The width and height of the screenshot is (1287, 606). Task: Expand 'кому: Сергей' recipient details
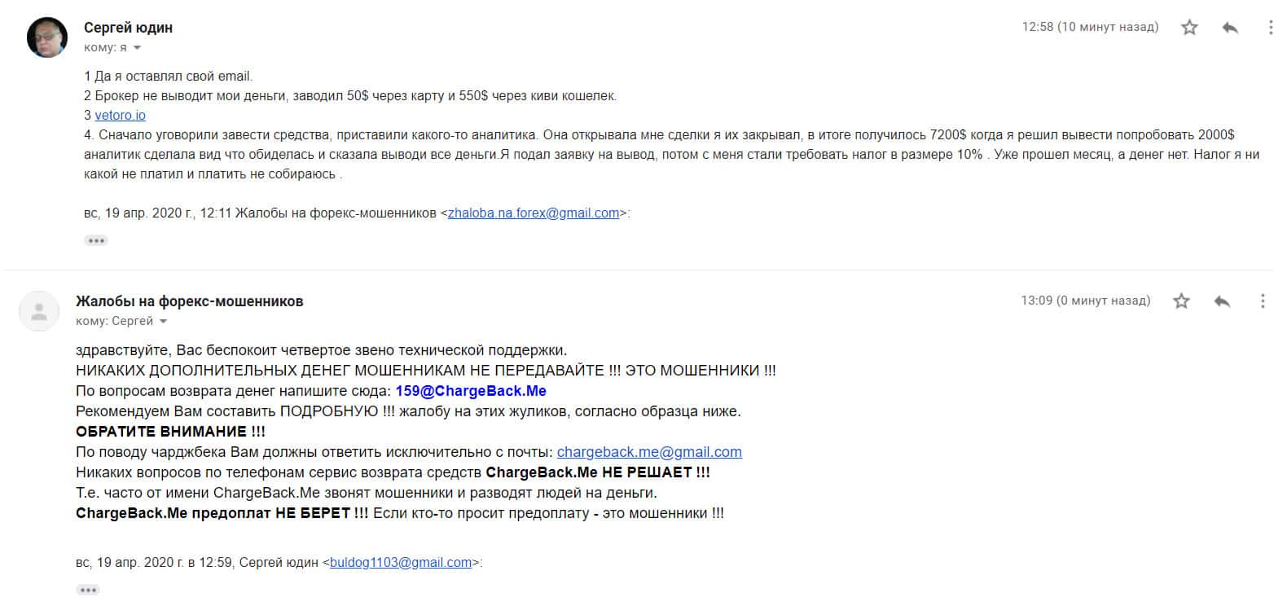tap(163, 322)
